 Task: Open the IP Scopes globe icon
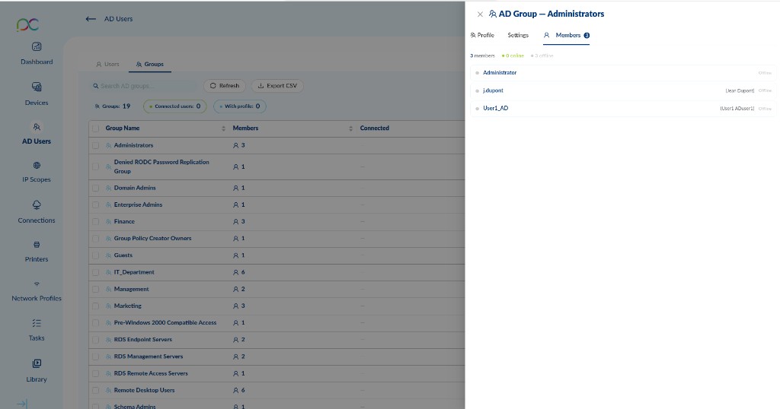tap(37, 165)
